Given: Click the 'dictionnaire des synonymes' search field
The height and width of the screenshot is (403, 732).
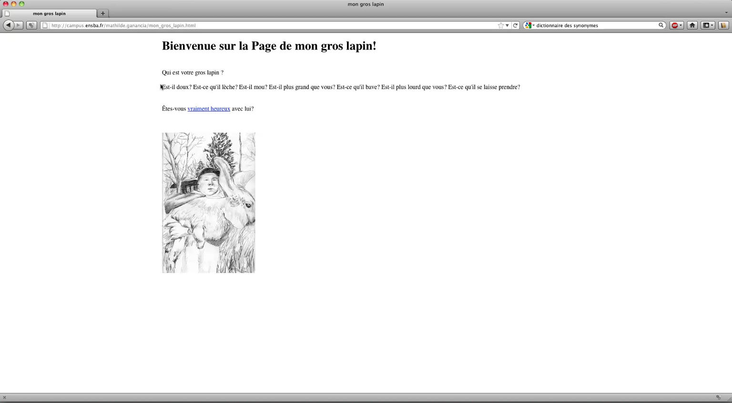Looking at the screenshot, I should coord(596,26).
